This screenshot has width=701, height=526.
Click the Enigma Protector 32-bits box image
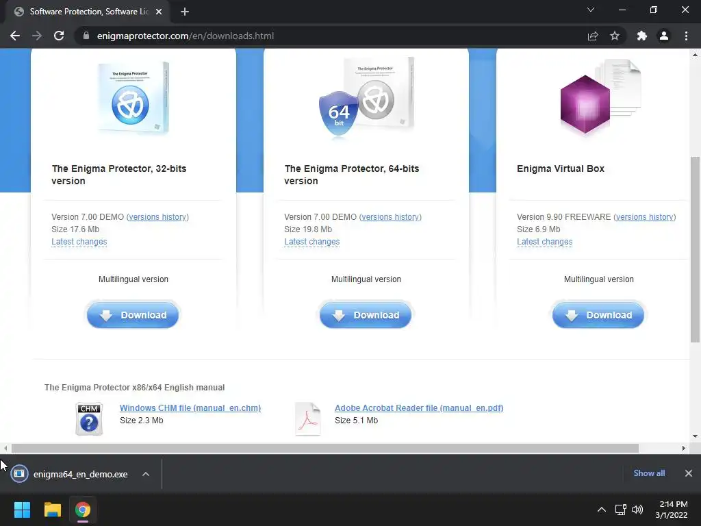click(133, 98)
